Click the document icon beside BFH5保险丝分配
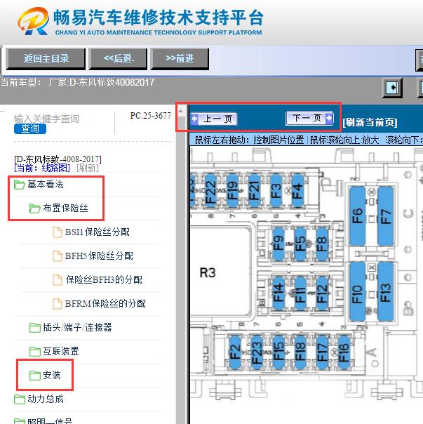423x424 pixels. 58,256
